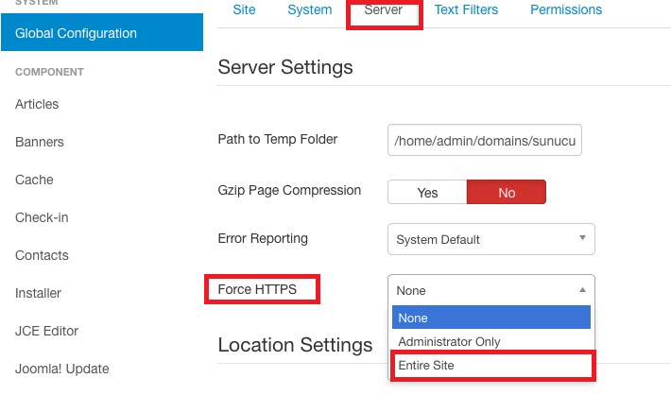Screen dimensions: 671x395
Task: Click the Force HTTPS label
Action: point(257,289)
